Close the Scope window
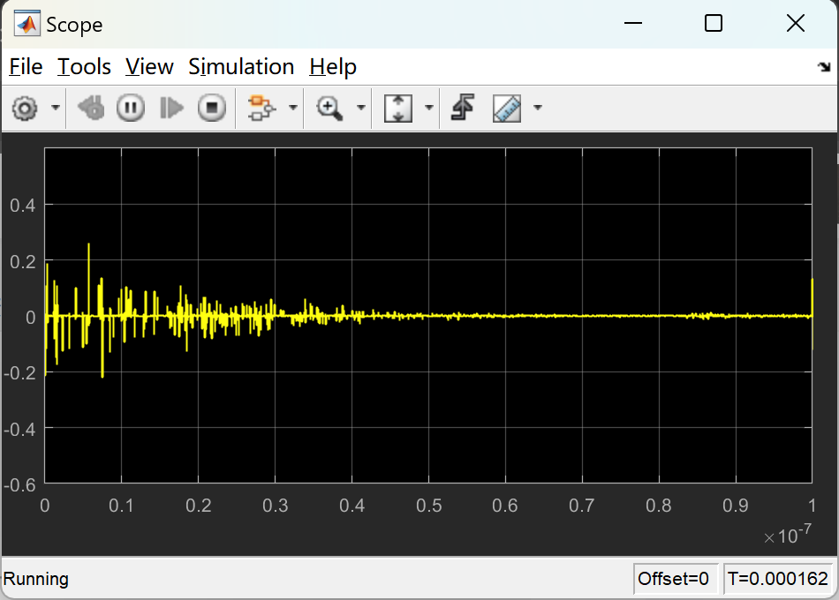 pyautogui.click(x=796, y=24)
